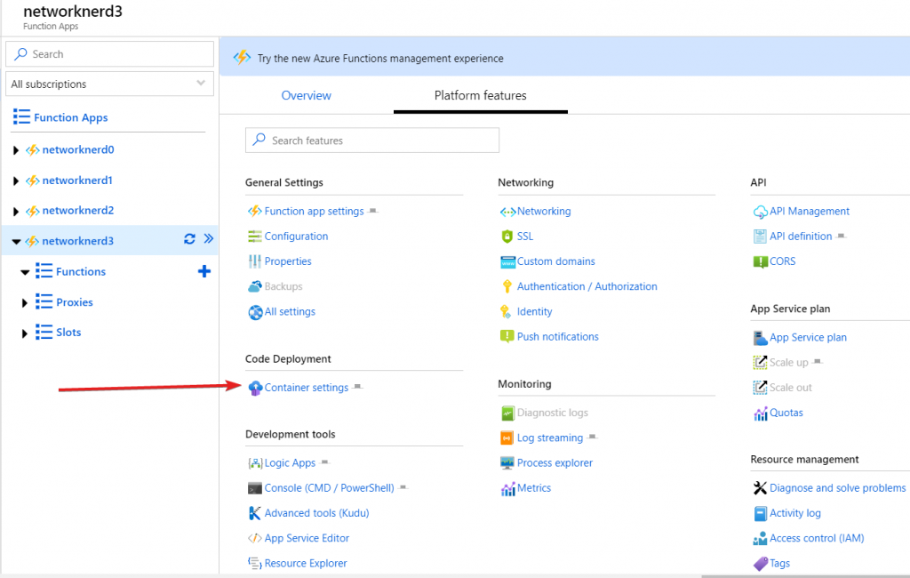Click the API definition document icon
910x578 pixels.
[x=760, y=237]
